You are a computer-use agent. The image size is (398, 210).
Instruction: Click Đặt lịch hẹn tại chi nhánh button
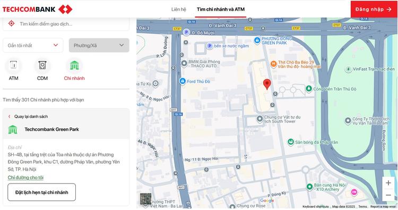coord(41,192)
